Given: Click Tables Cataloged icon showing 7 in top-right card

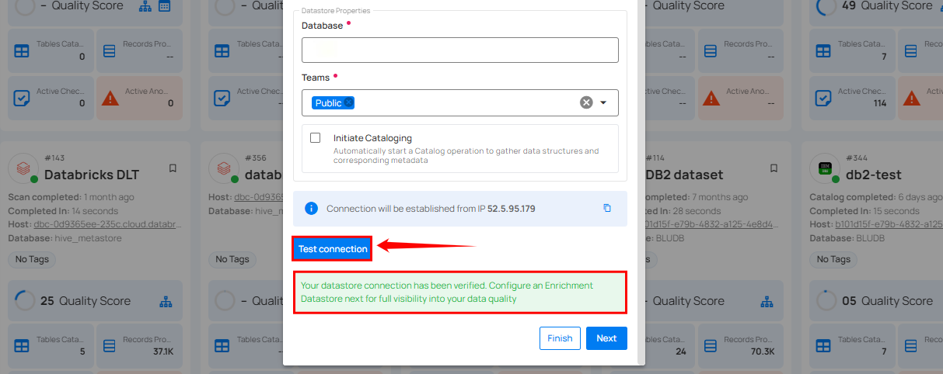Looking at the screenshot, I should click(x=823, y=51).
